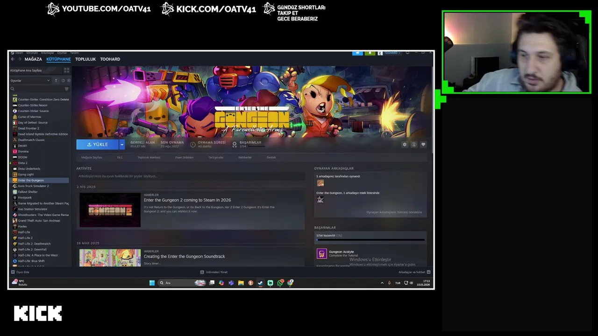Click the friend avatar under wishlist line
Screen dimensions: 598x336
pos(320,199)
